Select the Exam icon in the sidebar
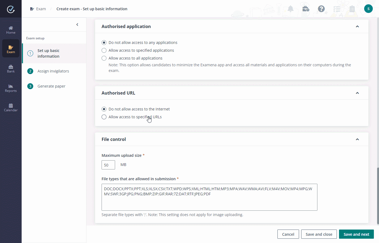The image size is (379, 243). click(x=11, y=48)
